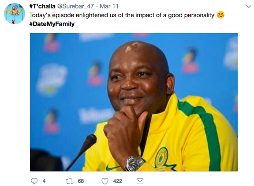Open tweet options chevron dropdown

point(249,7)
